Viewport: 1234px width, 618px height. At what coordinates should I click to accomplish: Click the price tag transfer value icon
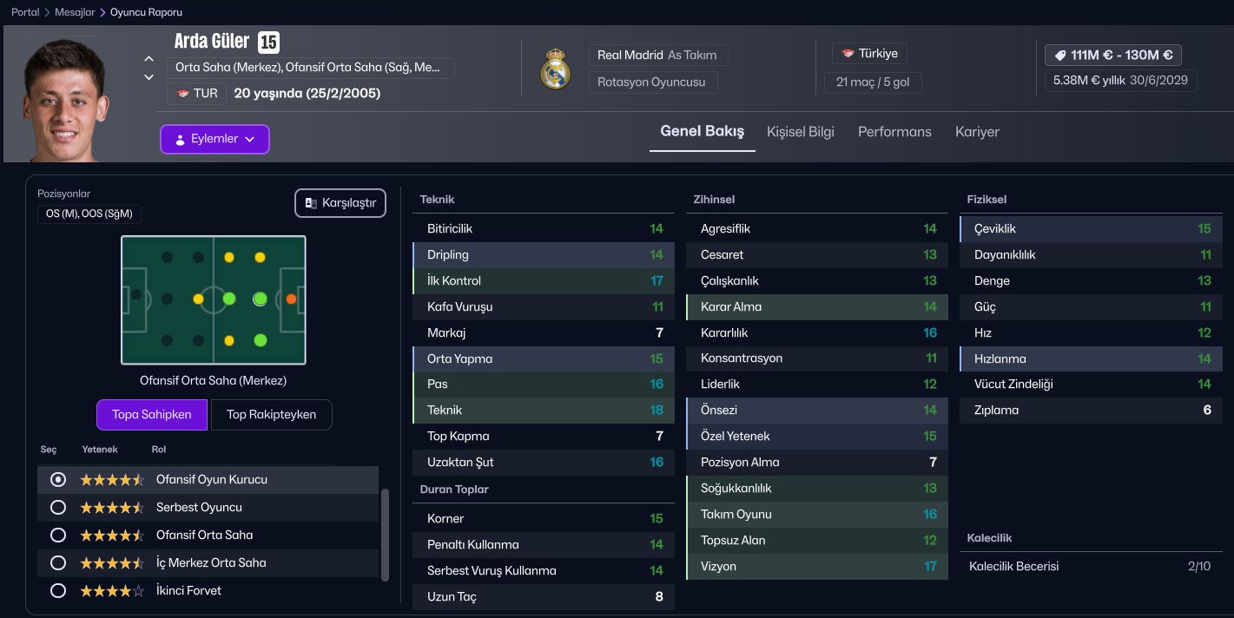point(1059,56)
